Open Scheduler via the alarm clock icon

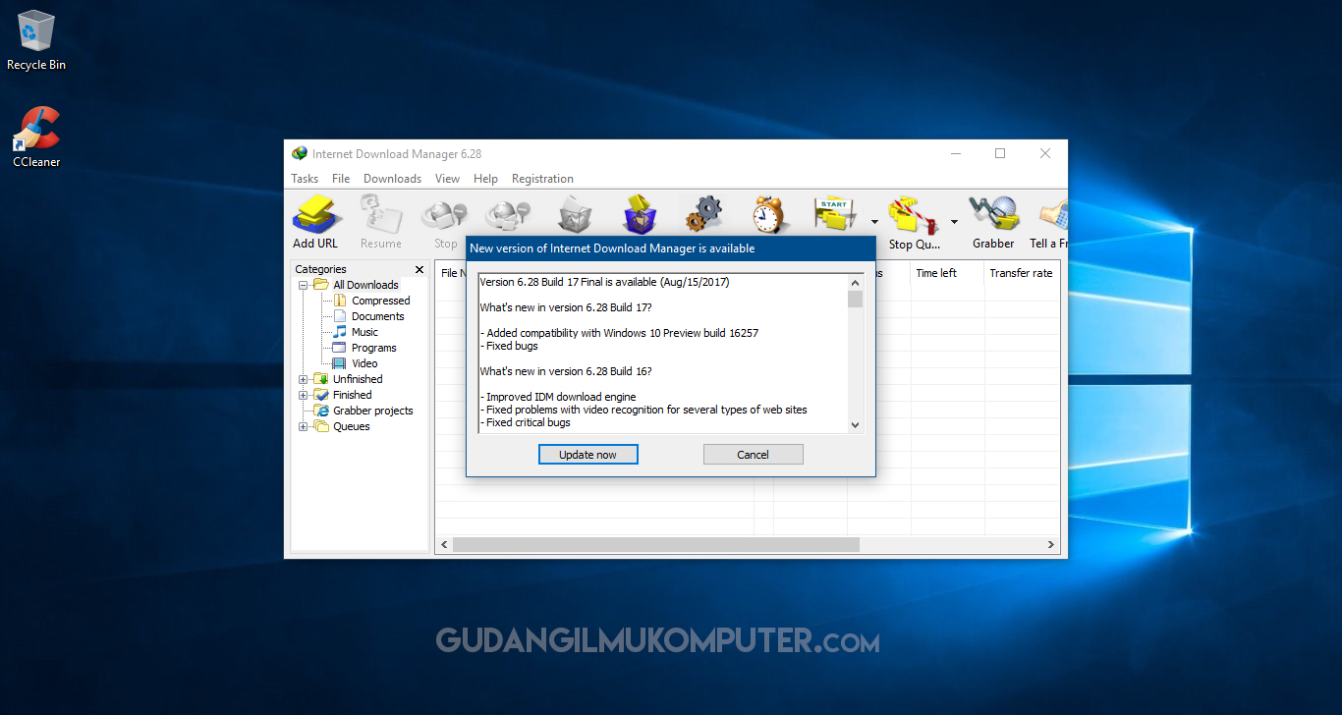768,214
